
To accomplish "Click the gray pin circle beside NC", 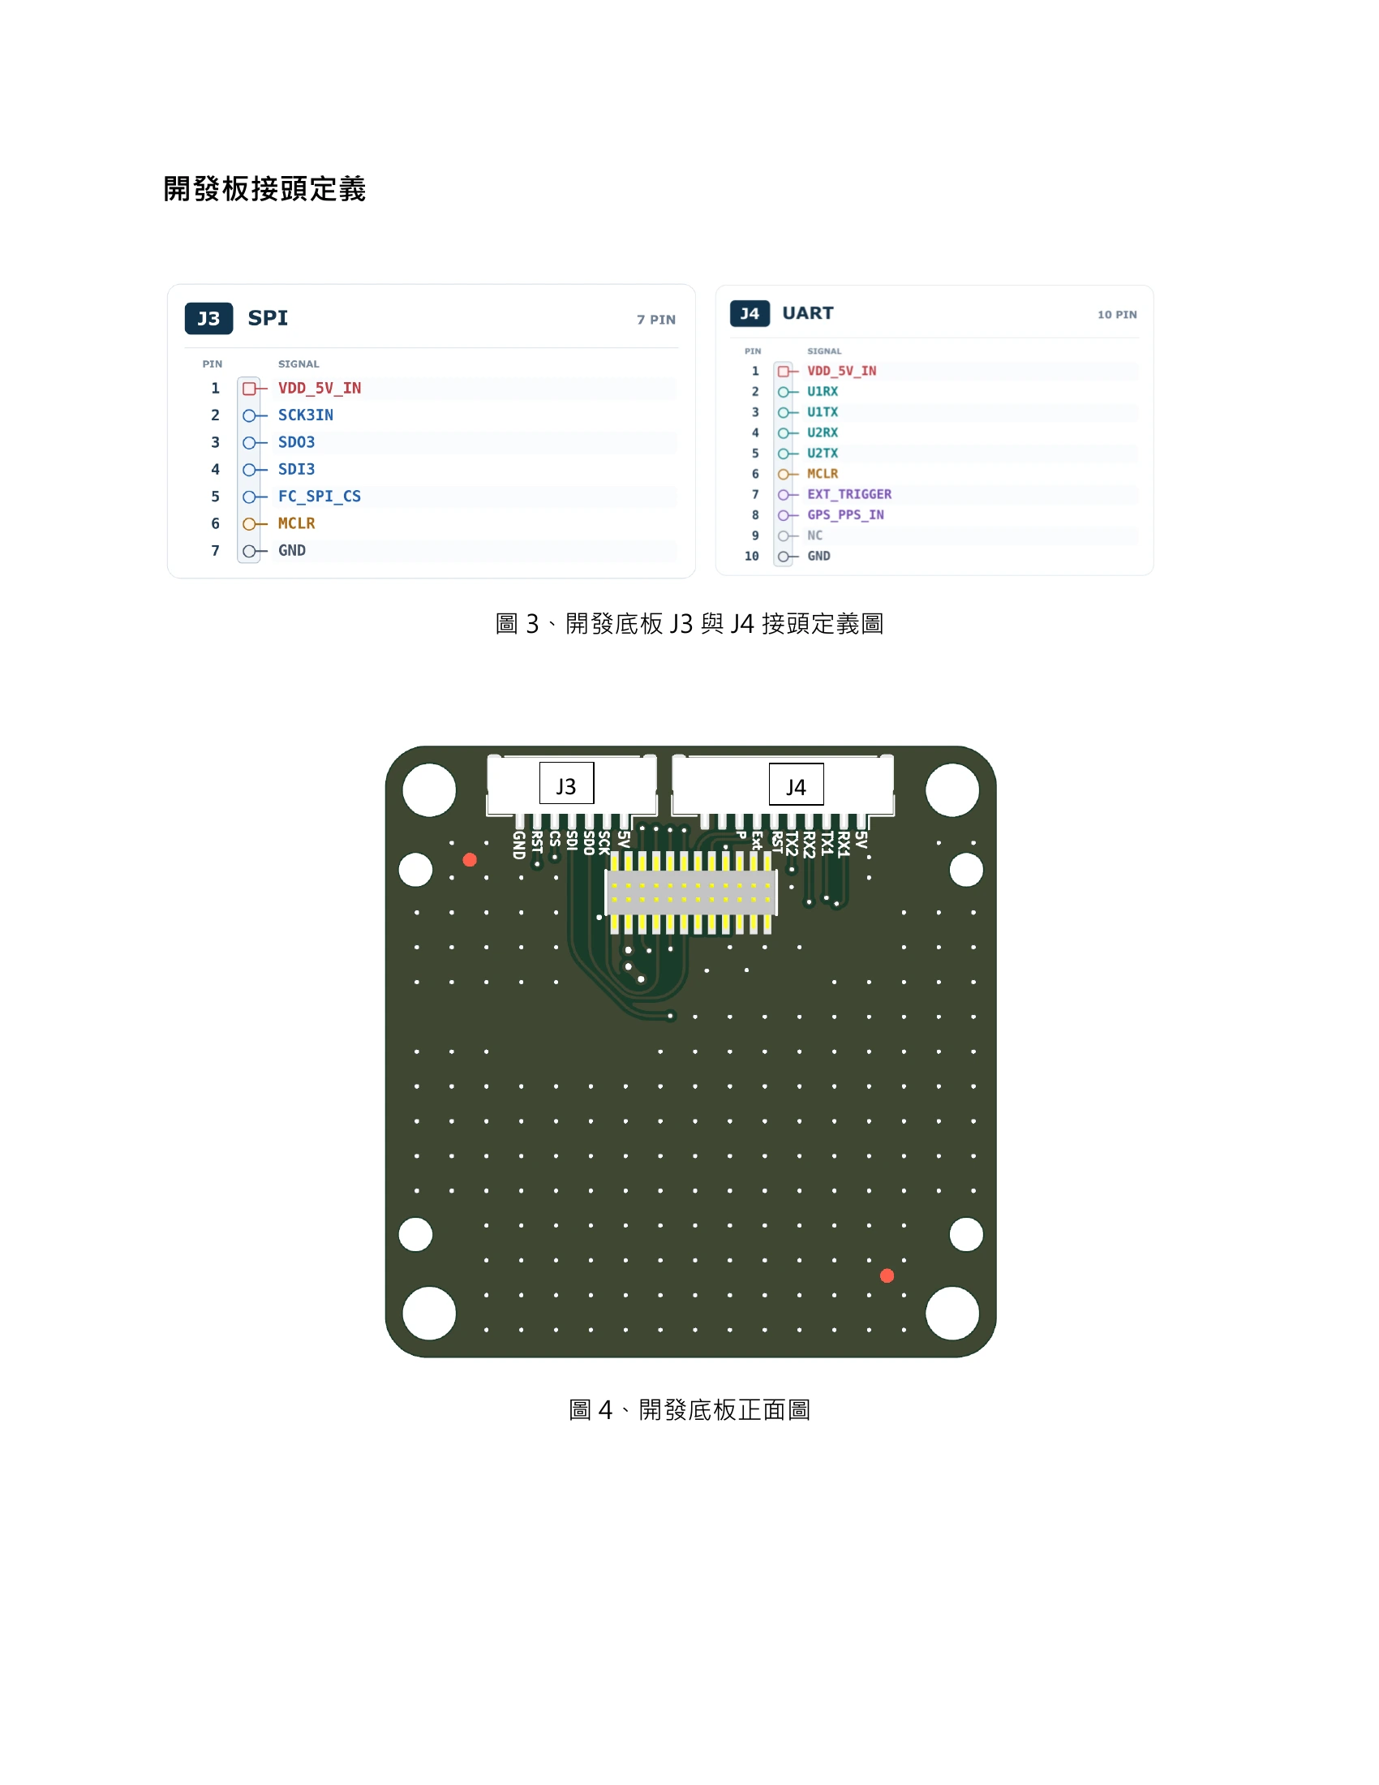I will click(783, 536).
